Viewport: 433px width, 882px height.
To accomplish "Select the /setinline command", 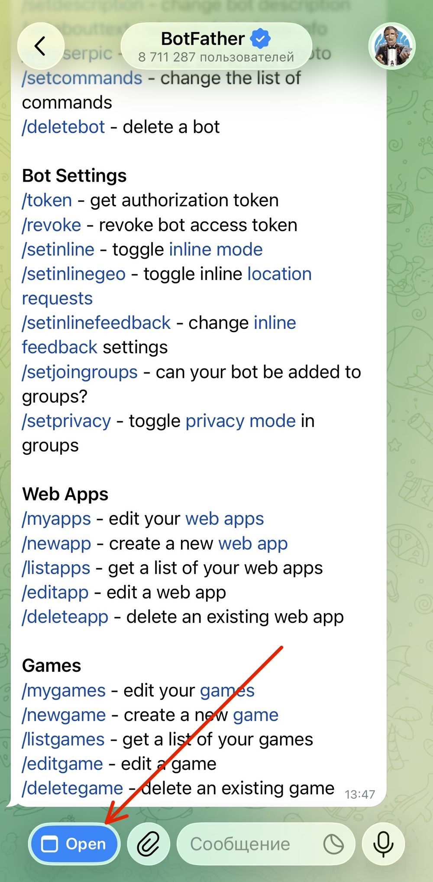I will click(x=58, y=249).
